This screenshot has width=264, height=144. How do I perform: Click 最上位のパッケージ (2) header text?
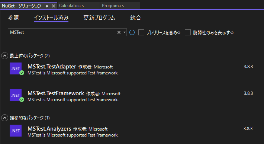(x=30, y=56)
